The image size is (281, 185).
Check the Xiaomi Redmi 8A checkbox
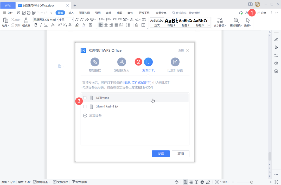[x=85, y=107]
